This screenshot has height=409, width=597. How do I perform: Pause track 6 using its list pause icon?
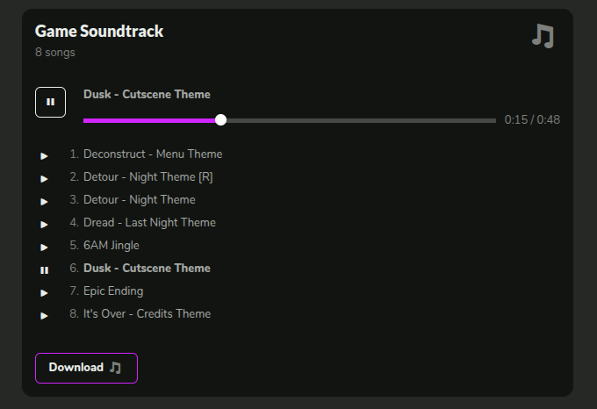pyautogui.click(x=44, y=270)
